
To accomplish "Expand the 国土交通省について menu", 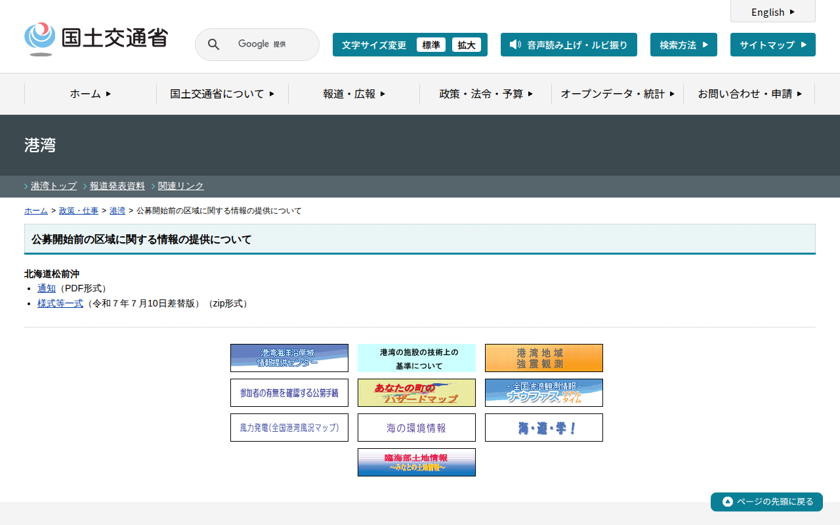I will [222, 94].
